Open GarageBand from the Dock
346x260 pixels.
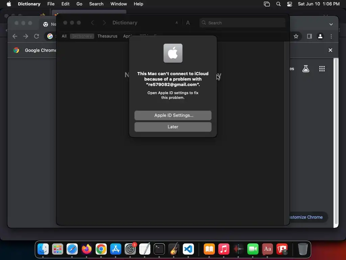pos(174,249)
